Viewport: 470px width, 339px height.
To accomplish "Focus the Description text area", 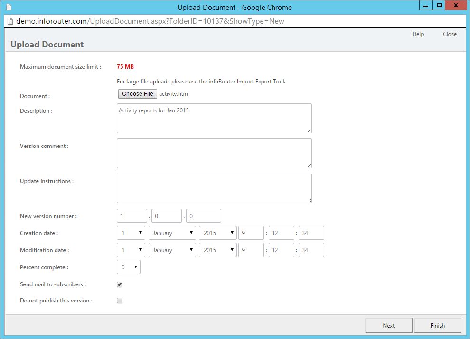I will click(214, 118).
